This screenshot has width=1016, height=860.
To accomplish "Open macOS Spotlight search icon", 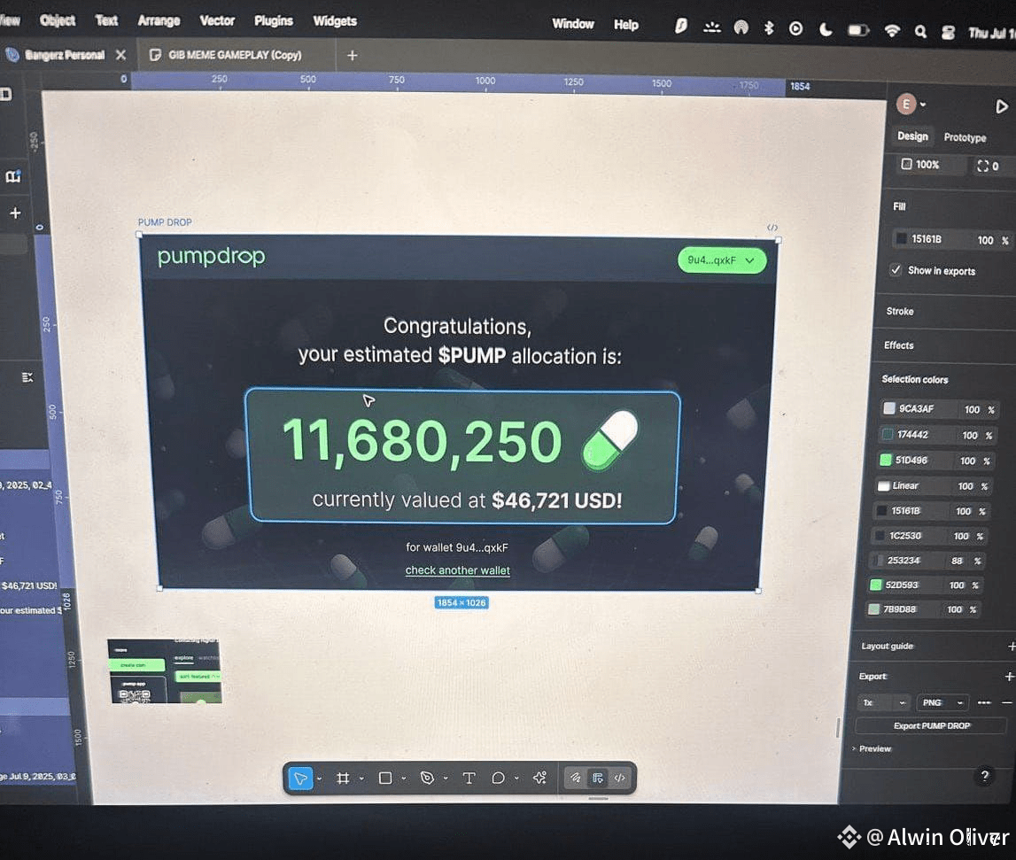I will click(920, 31).
